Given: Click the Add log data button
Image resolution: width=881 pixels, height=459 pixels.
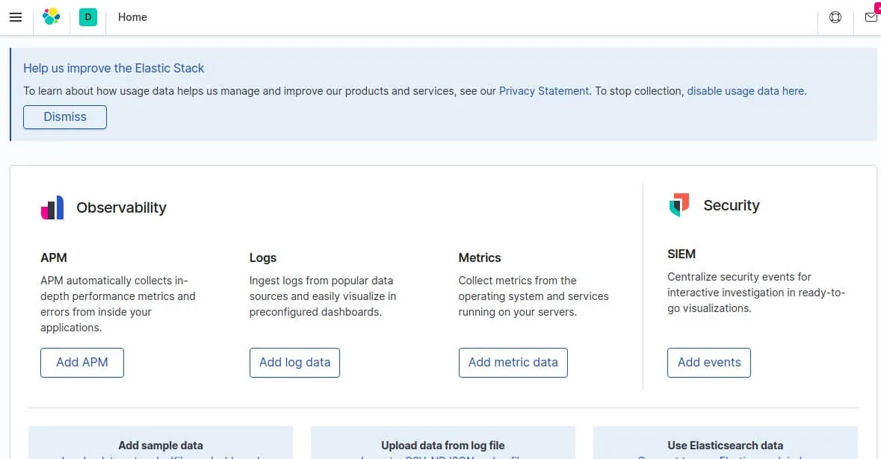Looking at the screenshot, I should (294, 363).
